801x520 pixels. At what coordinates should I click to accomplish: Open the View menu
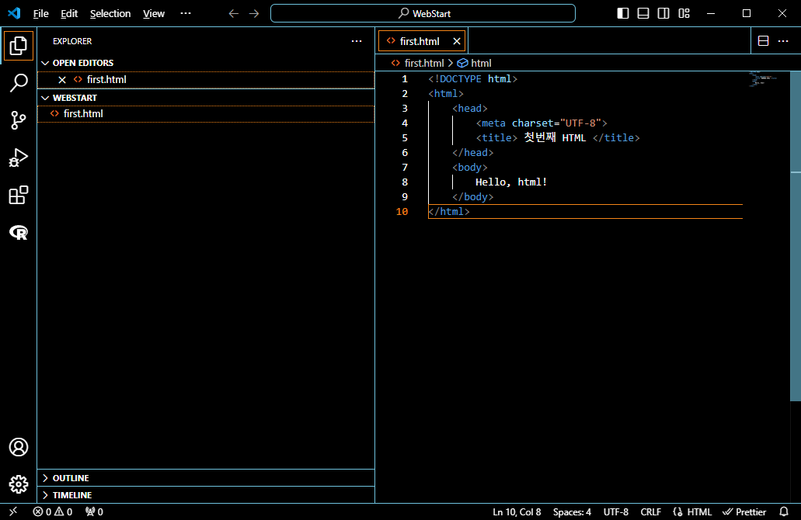[x=154, y=14]
